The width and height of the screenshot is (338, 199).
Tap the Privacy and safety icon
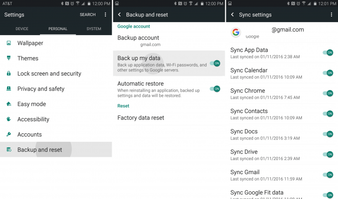coord(8,88)
